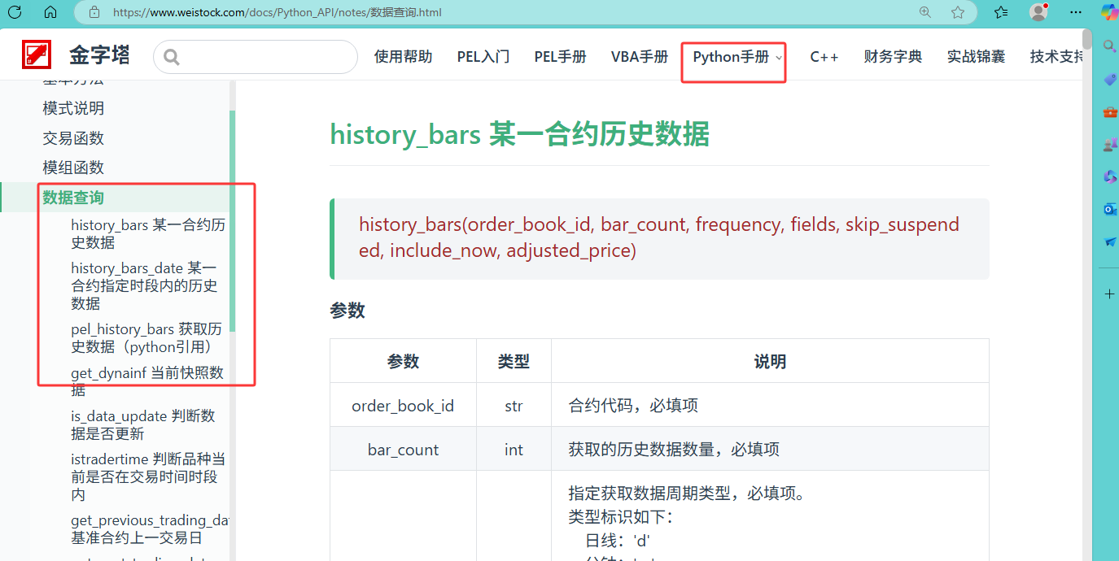Click the bar_count table cell
The width and height of the screenshot is (1119, 561).
click(403, 449)
